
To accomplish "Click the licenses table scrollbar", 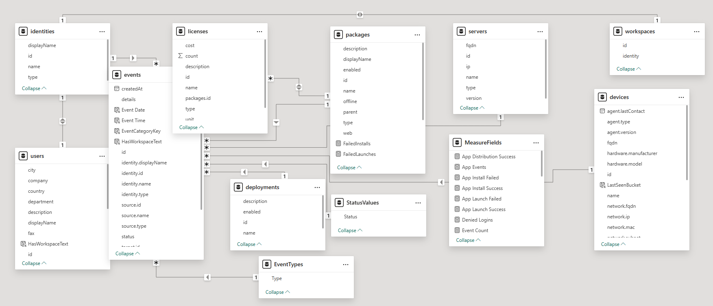I will click(x=265, y=73).
